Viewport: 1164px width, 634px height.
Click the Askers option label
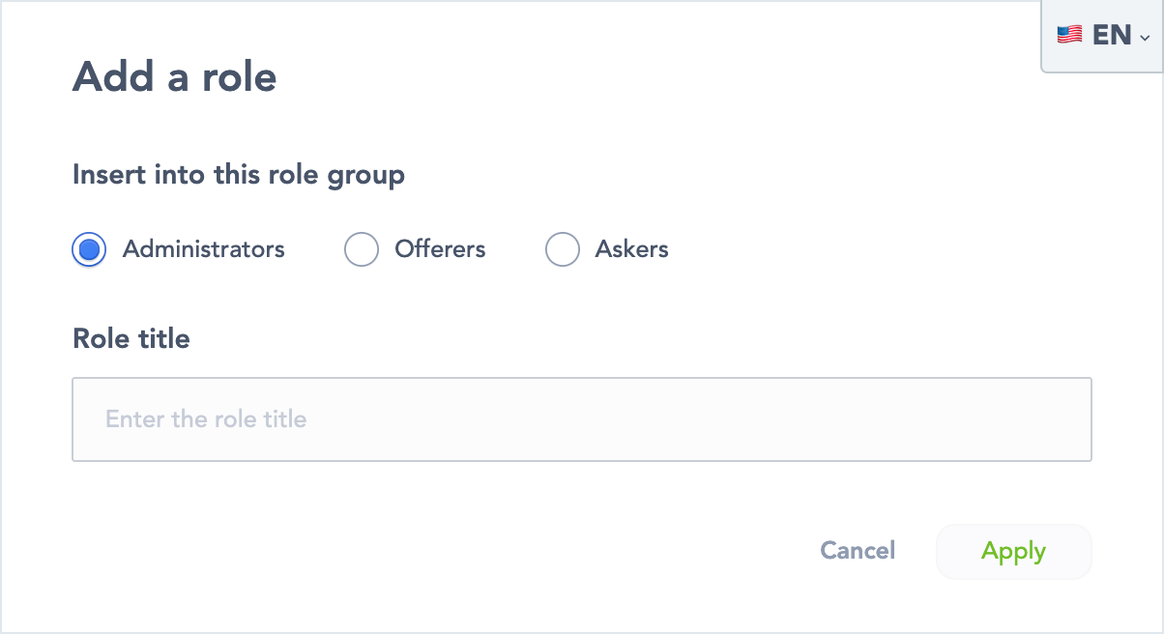[631, 249]
